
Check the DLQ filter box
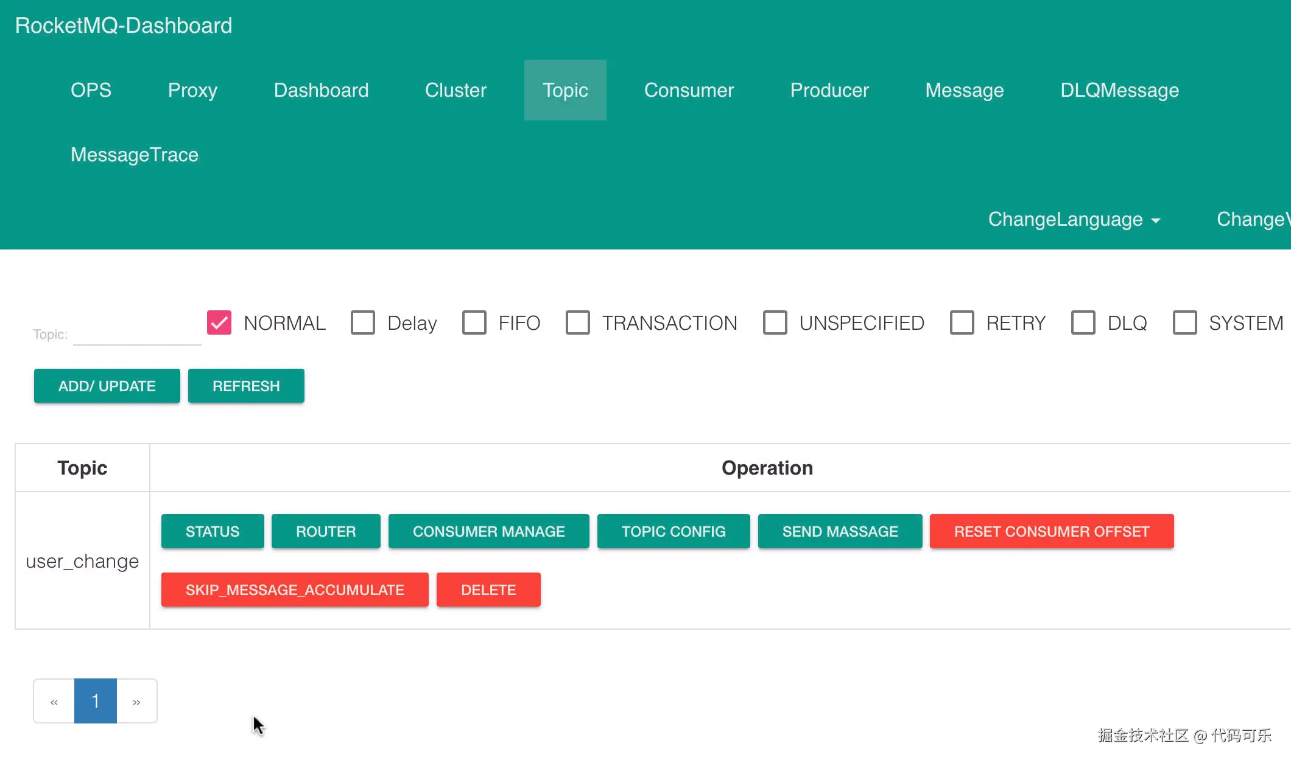tap(1083, 322)
